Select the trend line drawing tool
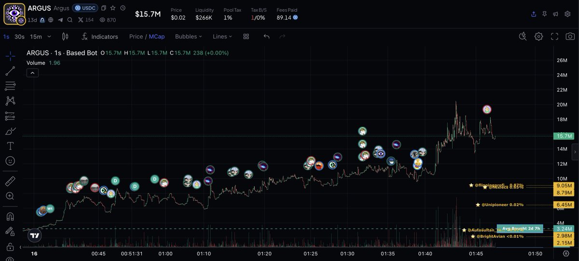This screenshot has height=261, width=579. (10, 71)
